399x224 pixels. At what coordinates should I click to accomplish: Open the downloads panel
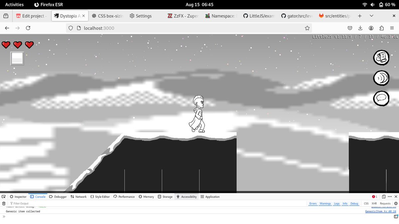tap(360, 28)
